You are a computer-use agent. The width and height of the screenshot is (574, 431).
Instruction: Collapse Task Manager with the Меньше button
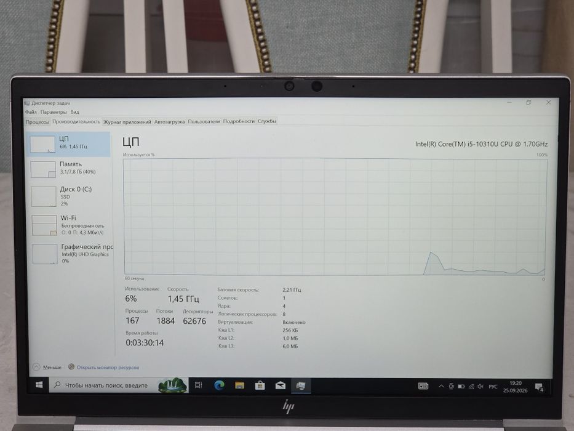tap(47, 366)
